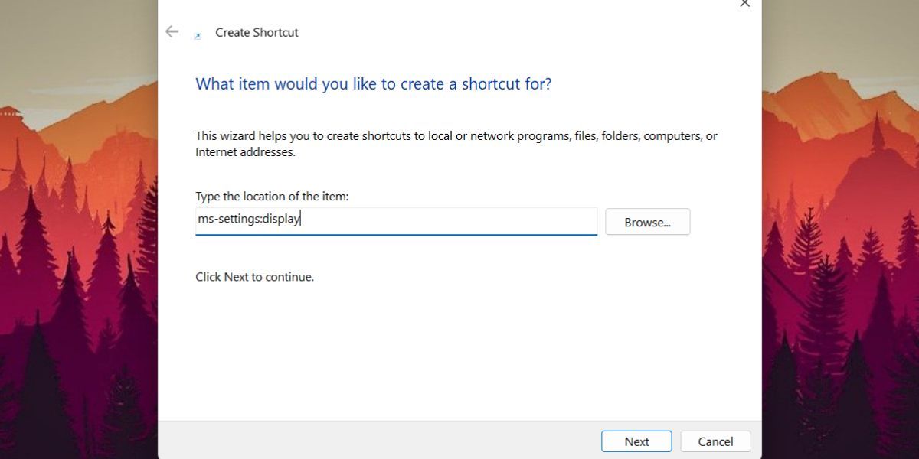
Task: Click the ms-settings:display text in the field
Action: (x=249, y=219)
